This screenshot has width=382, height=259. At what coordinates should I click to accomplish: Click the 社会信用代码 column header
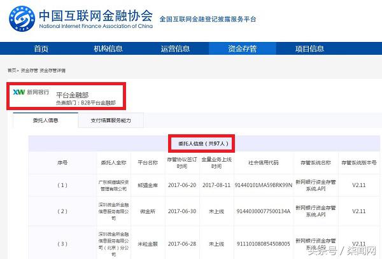264,163
